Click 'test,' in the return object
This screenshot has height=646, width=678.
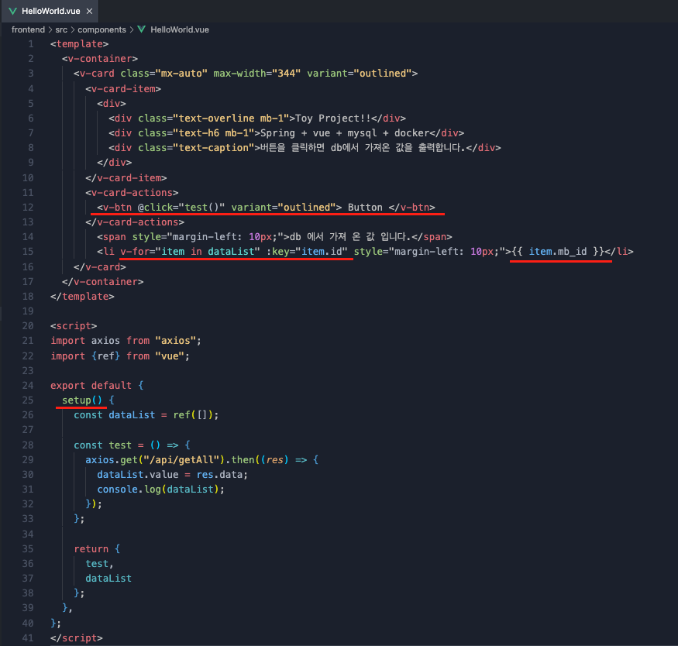99,563
